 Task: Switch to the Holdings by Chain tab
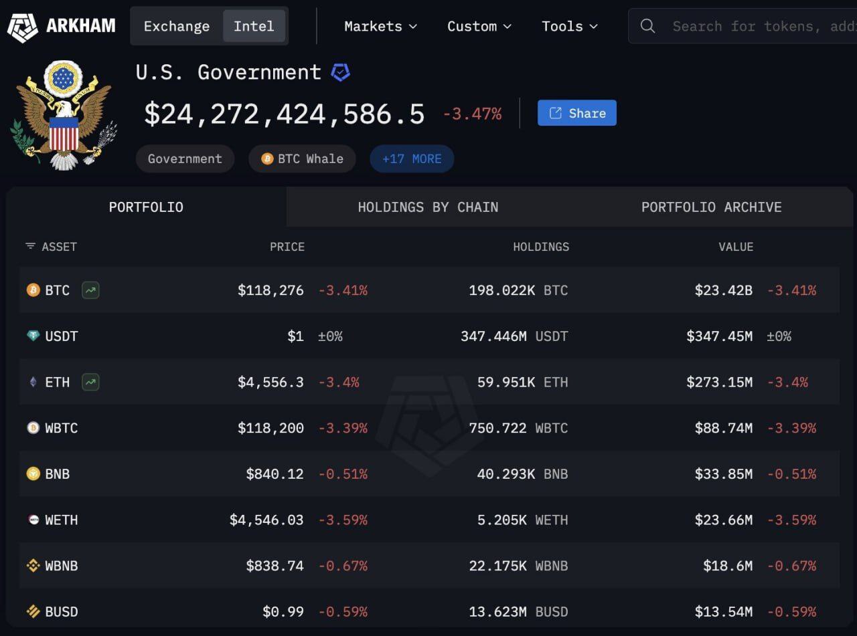pyautogui.click(x=427, y=207)
